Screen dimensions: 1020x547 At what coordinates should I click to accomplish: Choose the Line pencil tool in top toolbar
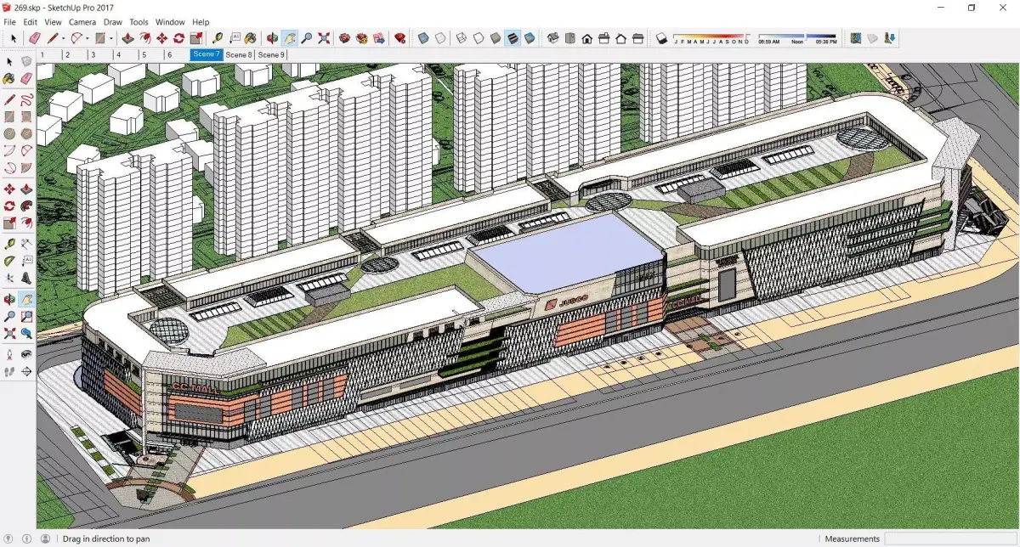(53, 38)
